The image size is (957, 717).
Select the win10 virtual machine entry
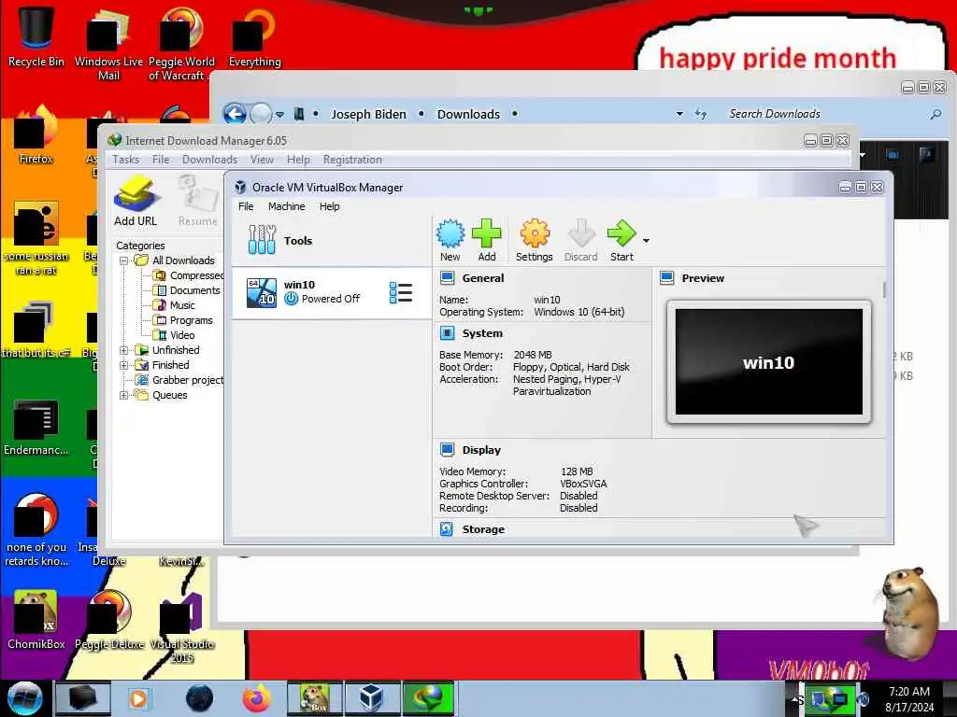[332, 292]
